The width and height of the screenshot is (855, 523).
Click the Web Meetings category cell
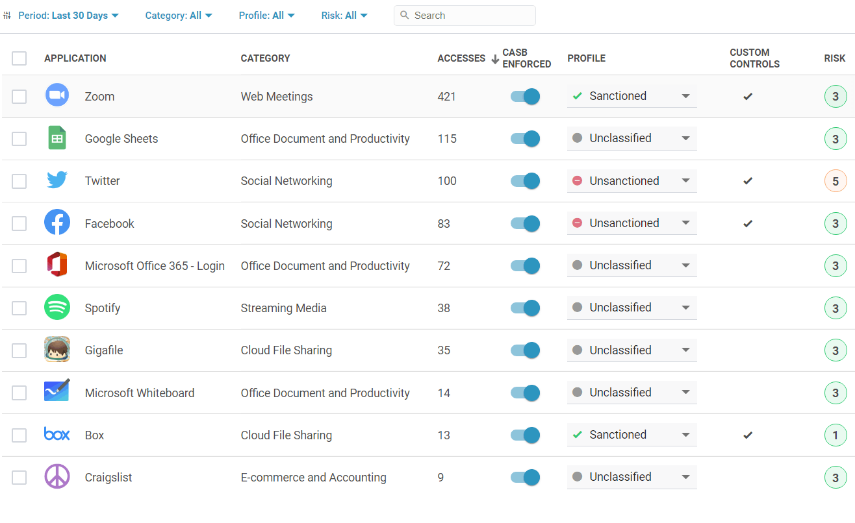click(x=277, y=97)
